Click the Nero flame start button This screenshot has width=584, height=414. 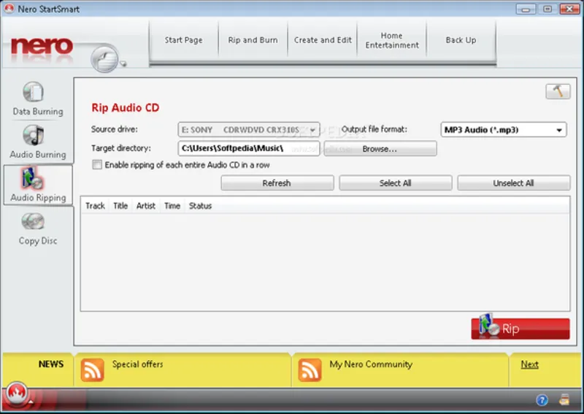(16, 393)
